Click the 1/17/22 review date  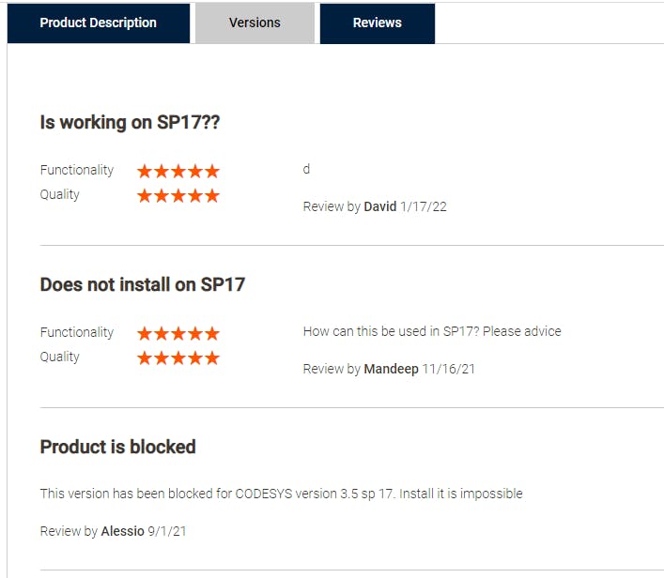click(x=424, y=206)
